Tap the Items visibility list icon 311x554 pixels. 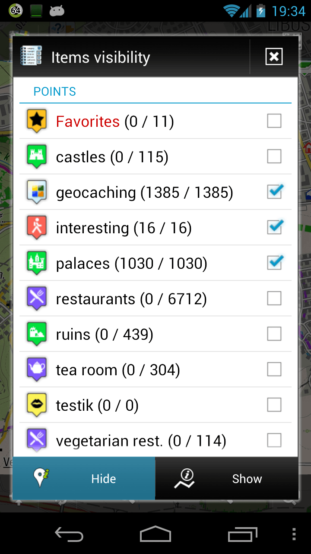(31, 56)
